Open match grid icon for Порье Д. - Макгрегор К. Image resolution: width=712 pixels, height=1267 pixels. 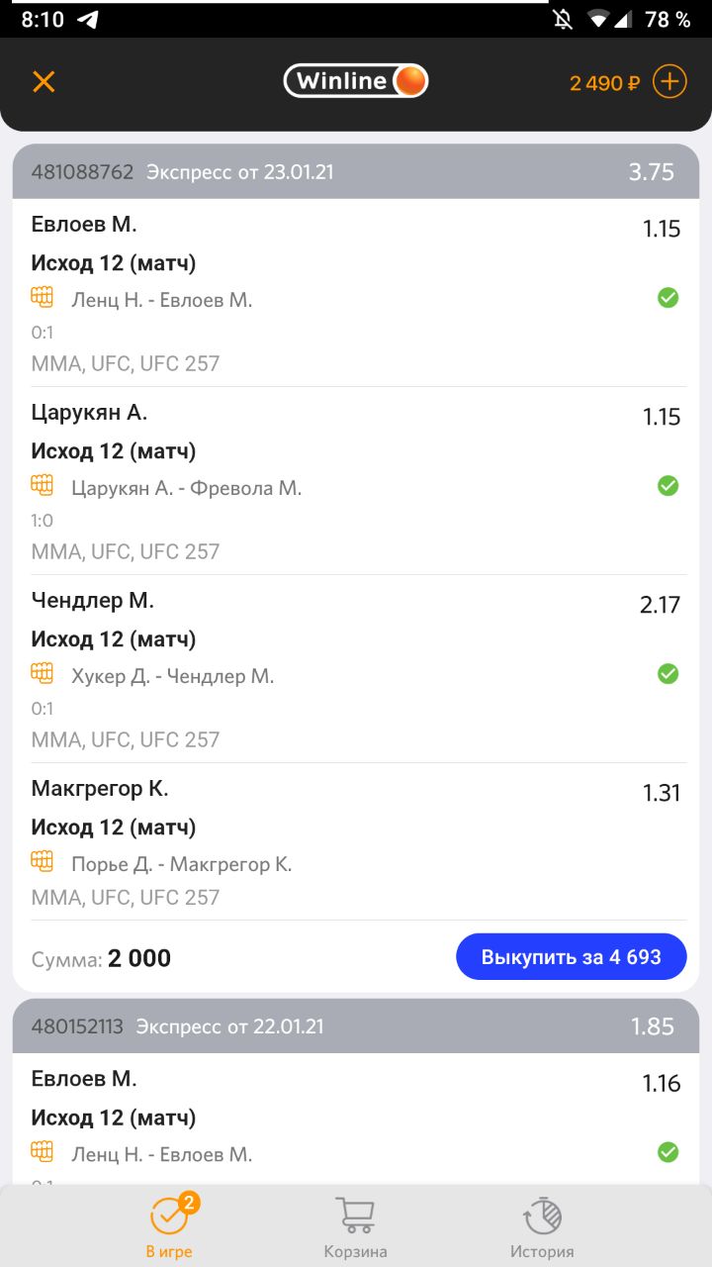point(42,861)
